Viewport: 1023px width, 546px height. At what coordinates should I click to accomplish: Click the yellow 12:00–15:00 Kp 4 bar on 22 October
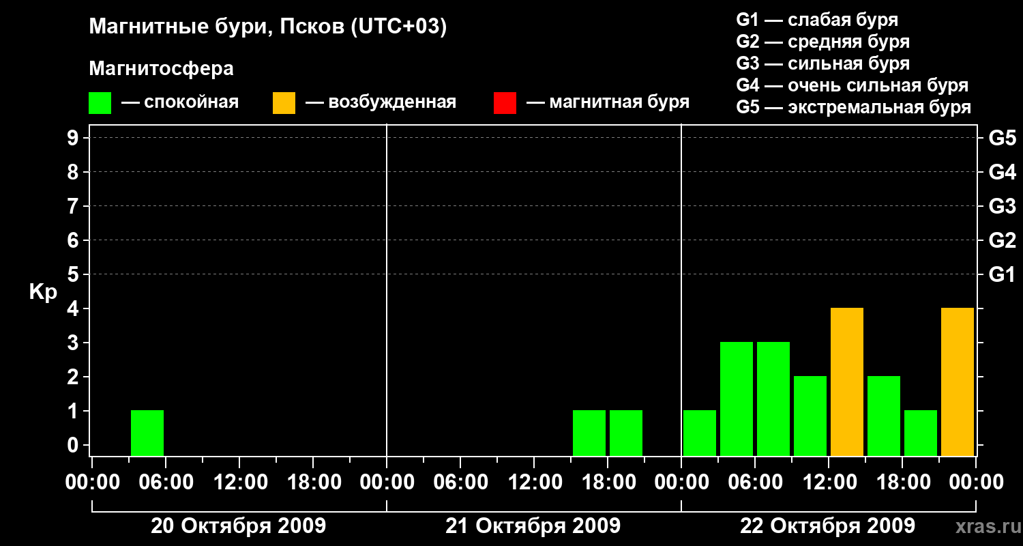(x=847, y=382)
